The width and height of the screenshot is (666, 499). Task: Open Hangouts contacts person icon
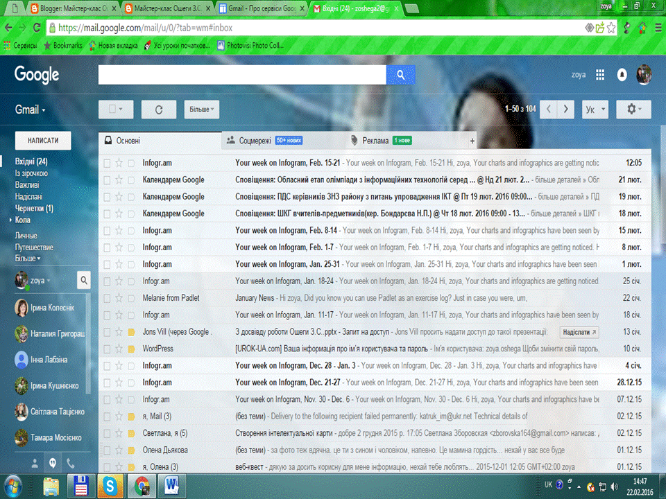35,464
